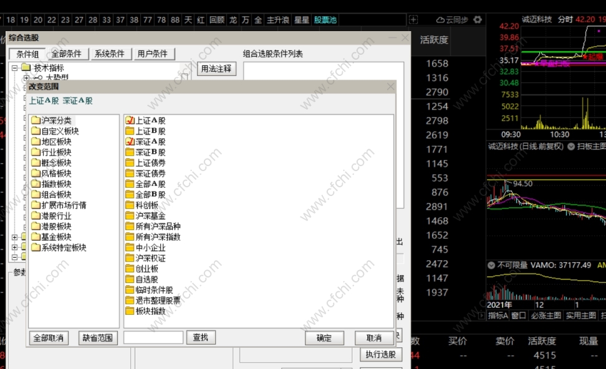Collapse the 技术指标 tree node
Viewport: 606px width, 369px height.
(x=15, y=68)
